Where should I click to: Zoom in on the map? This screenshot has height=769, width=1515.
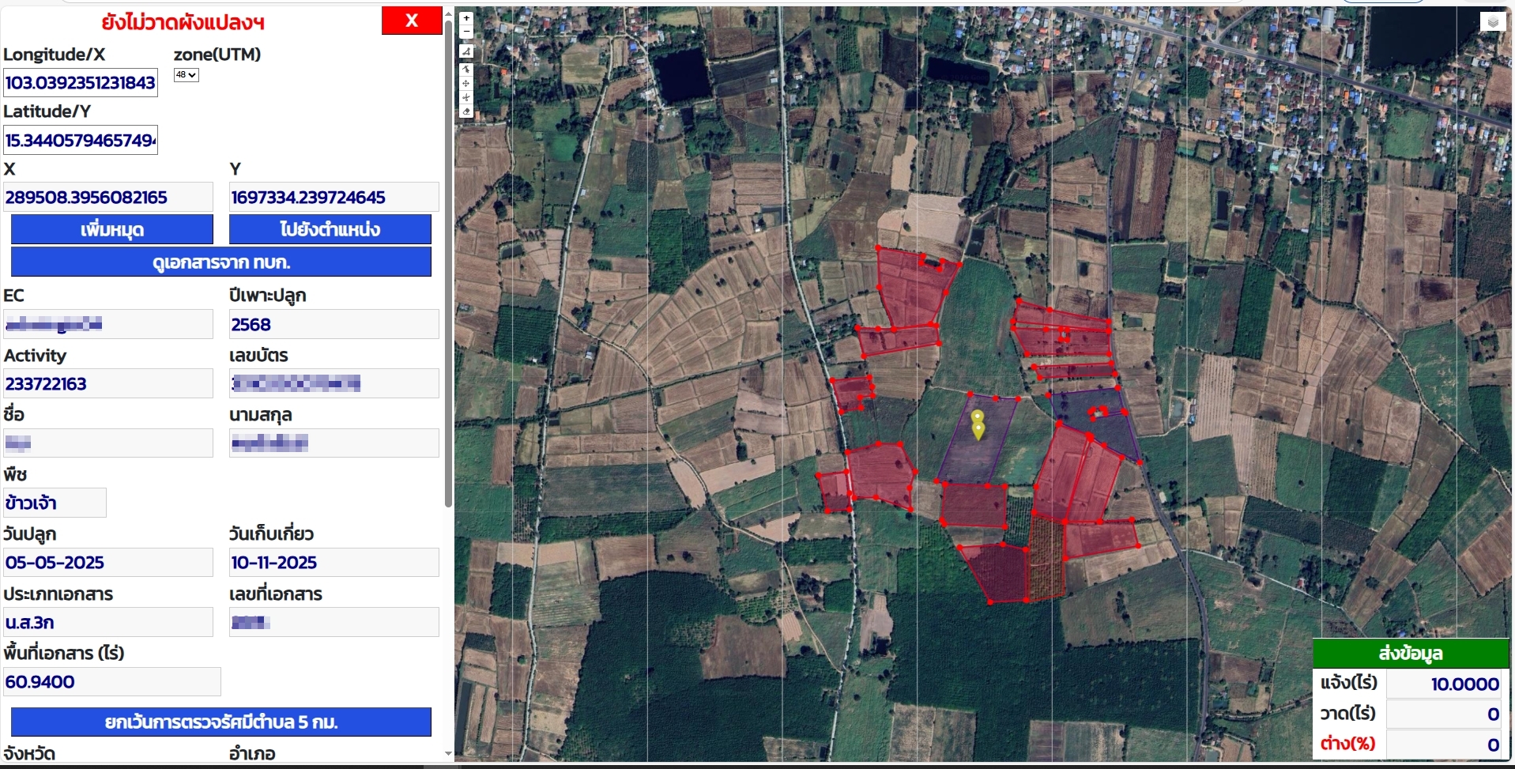(x=466, y=18)
